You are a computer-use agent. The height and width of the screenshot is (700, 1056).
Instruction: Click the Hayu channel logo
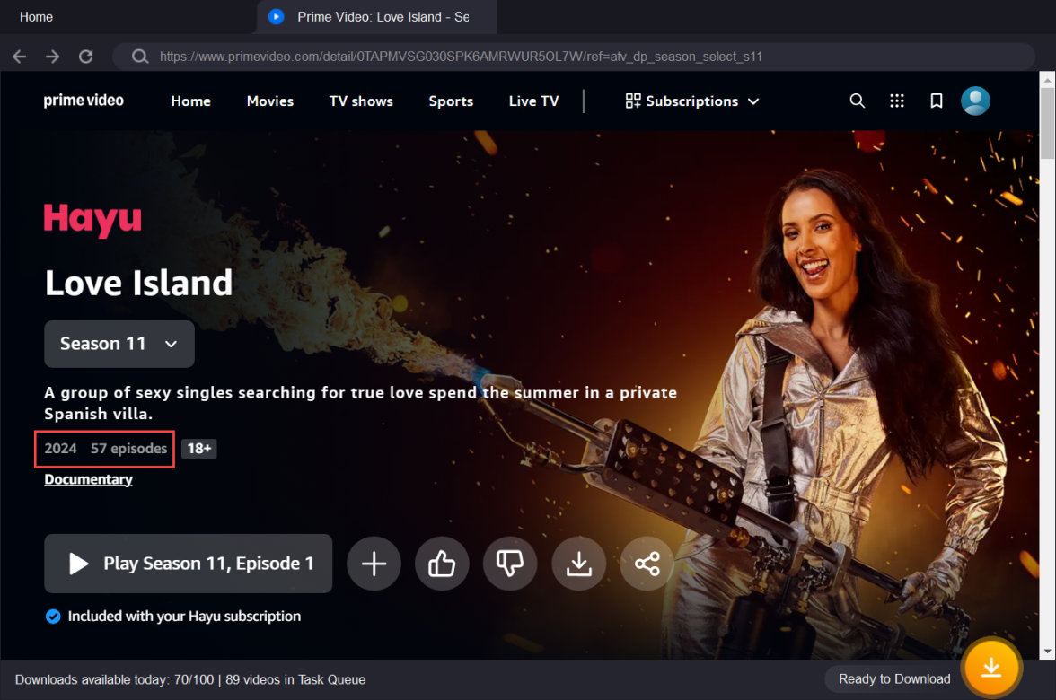click(x=93, y=220)
